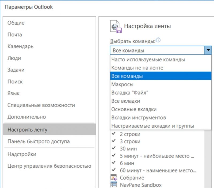Choose Основные вкладки option
The height and width of the screenshot is (189, 214).
pos(161,109)
